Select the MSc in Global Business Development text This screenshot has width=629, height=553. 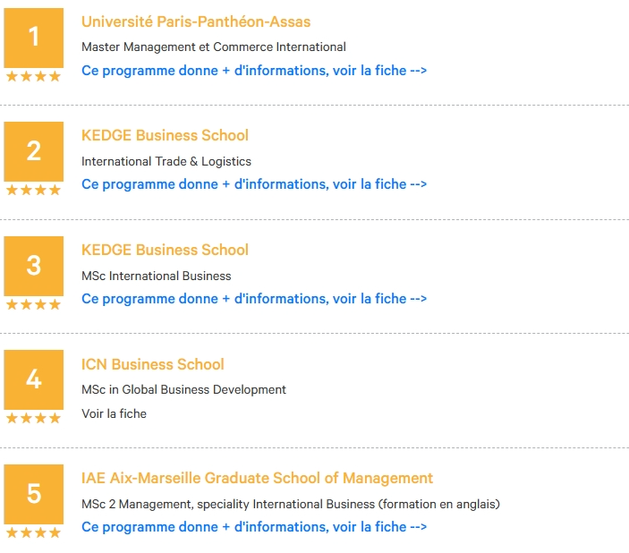(183, 389)
